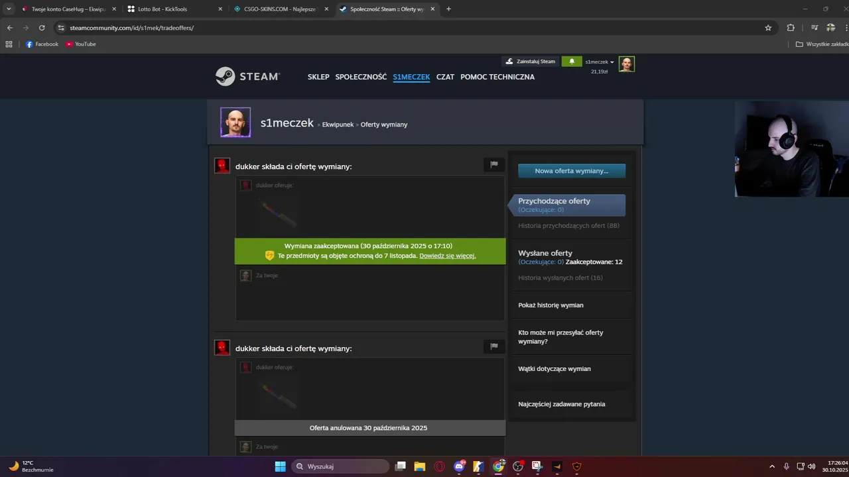Open OBS Studio from the taskbar
The width and height of the screenshot is (849, 477).
tap(518, 466)
